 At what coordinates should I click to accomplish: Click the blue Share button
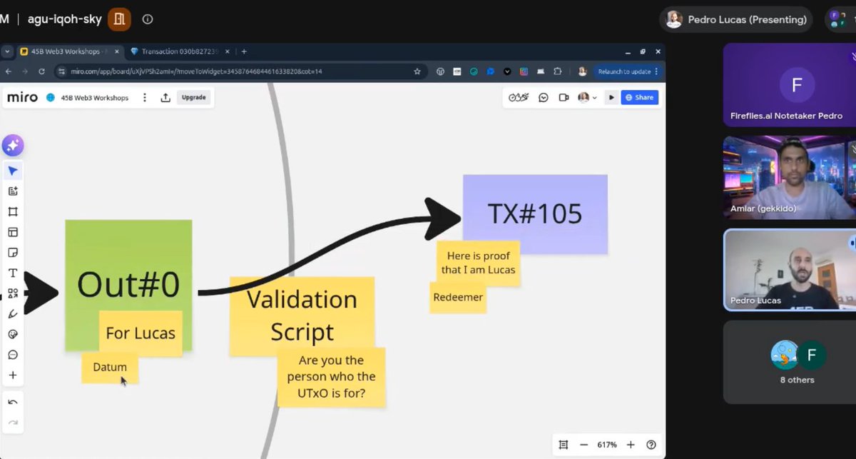pyautogui.click(x=639, y=98)
